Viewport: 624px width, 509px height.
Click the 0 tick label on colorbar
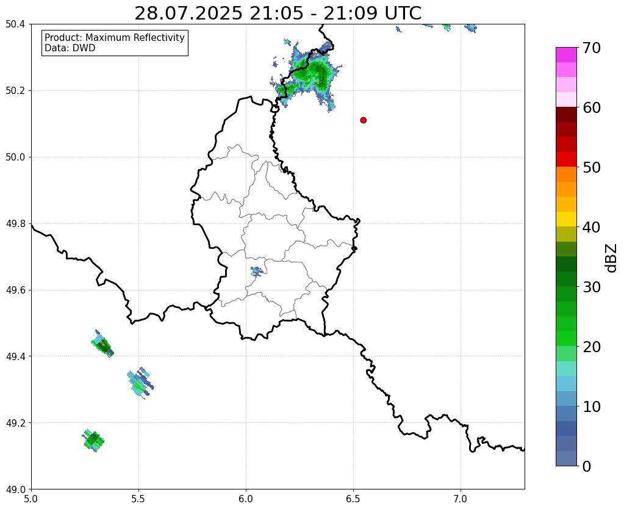coord(587,466)
